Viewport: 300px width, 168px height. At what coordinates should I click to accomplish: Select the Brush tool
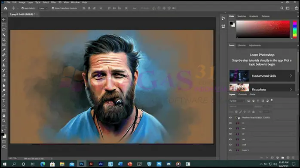point(4,60)
